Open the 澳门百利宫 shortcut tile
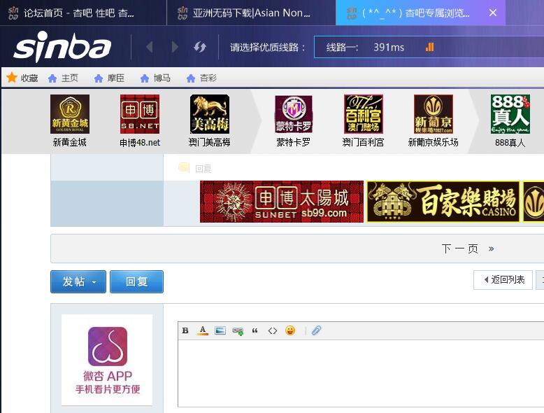 point(363,120)
